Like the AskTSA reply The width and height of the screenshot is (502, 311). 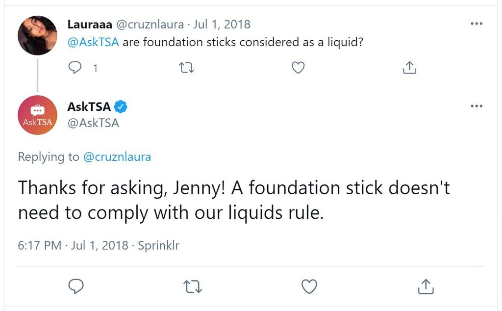click(309, 286)
